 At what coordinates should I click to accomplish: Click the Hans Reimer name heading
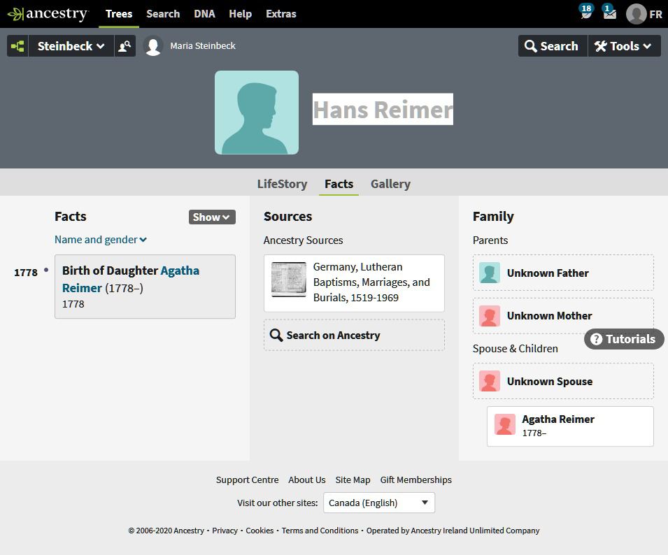pyautogui.click(x=383, y=109)
